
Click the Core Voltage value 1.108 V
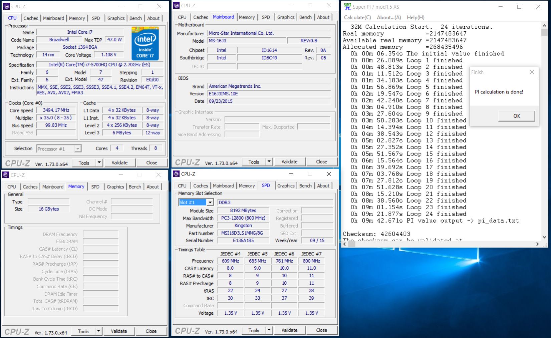[109, 55]
